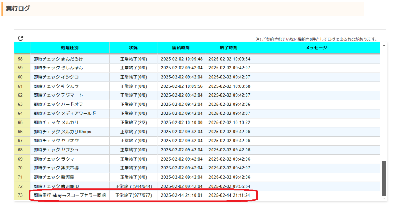The width and height of the screenshot is (396, 205).
Task: Click start time 2025-02-02 10:09:48
Action: (x=182, y=59)
